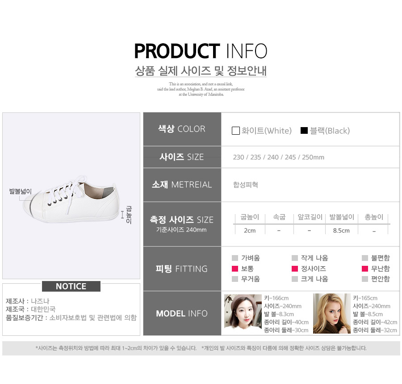Select the pink 보통 fitting indicator
This screenshot has height=384, width=402.
click(235, 268)
